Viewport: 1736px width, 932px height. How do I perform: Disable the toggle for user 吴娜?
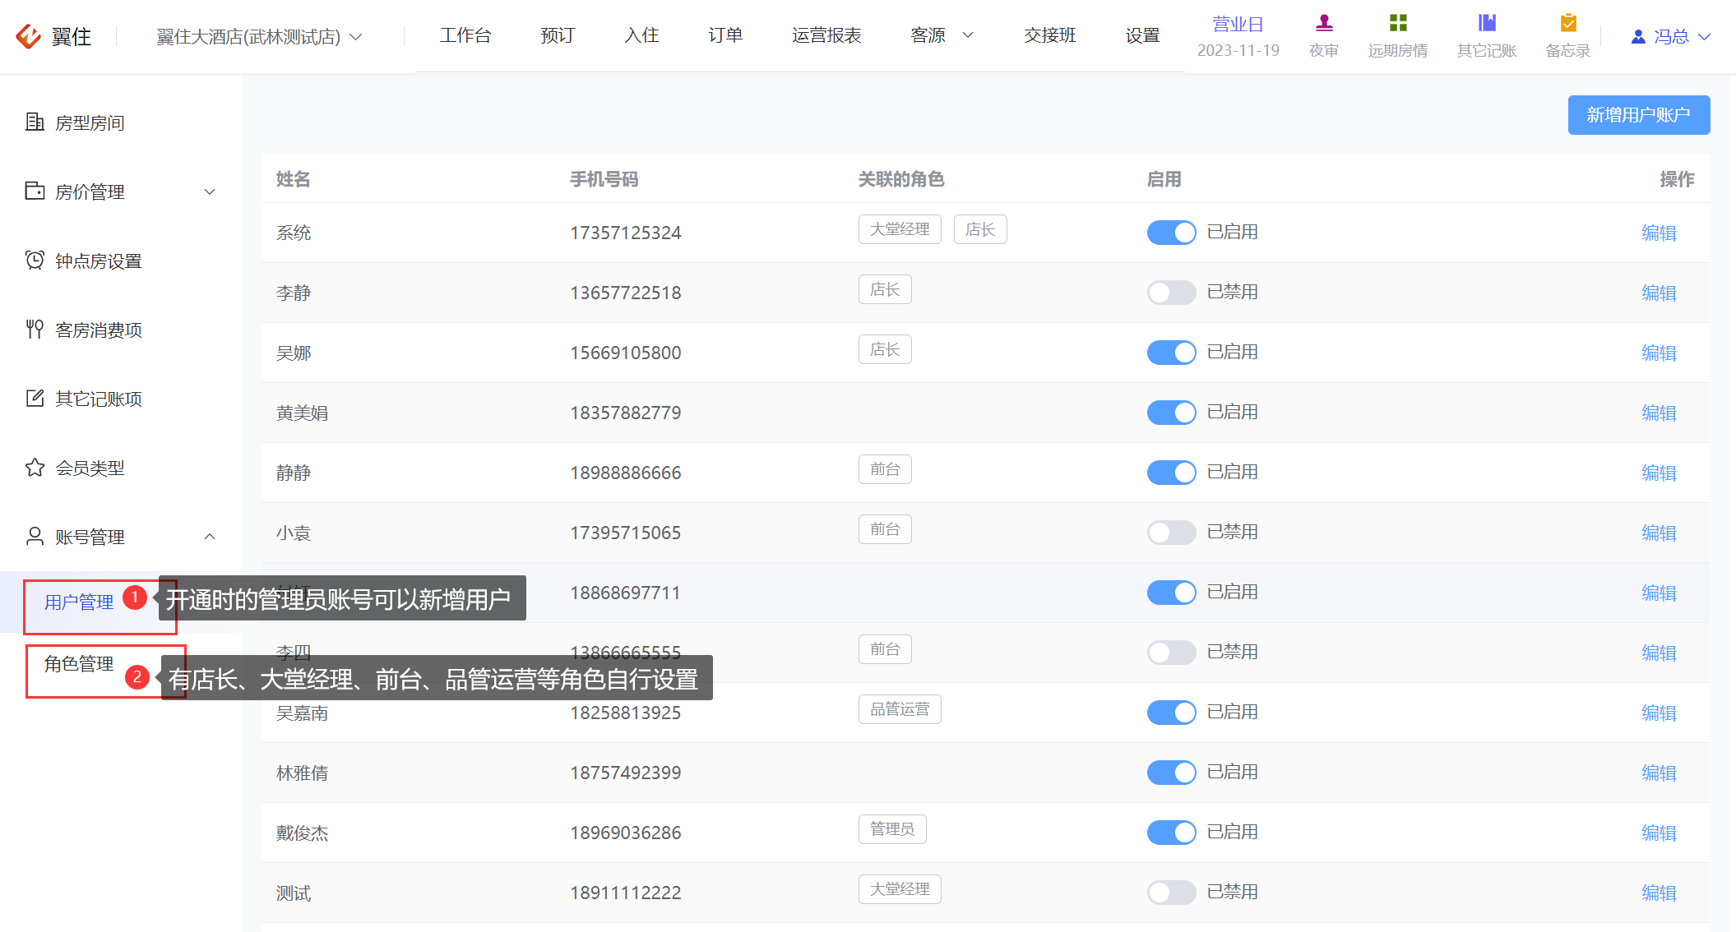(1171, 353)
